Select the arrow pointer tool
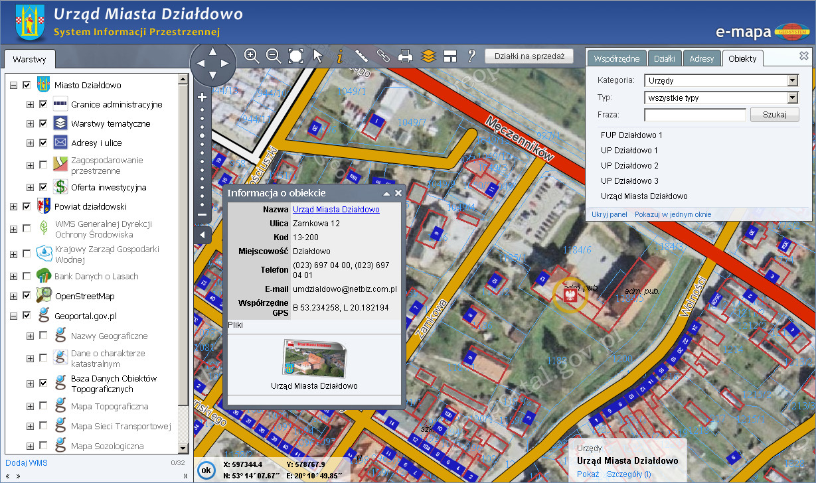Screen dimensions: 816x483 318,56
